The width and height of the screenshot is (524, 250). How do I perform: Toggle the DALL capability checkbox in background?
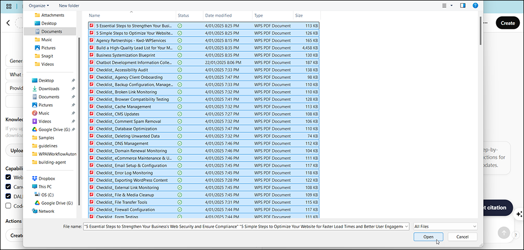pyautogui.click(x=8, y=197)
